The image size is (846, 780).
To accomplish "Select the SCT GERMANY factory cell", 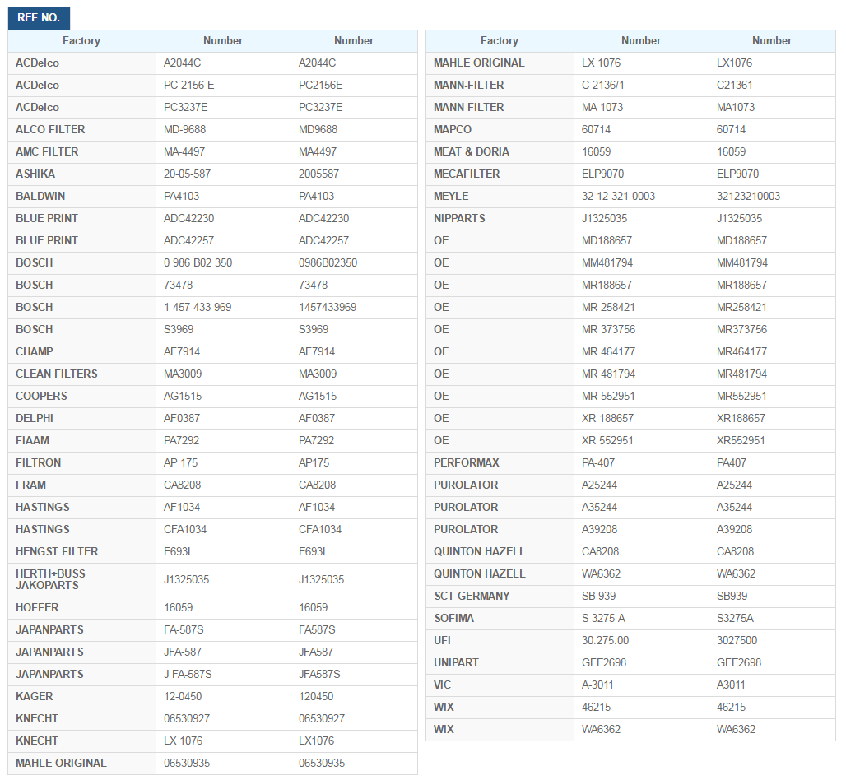I will point(500,596).
